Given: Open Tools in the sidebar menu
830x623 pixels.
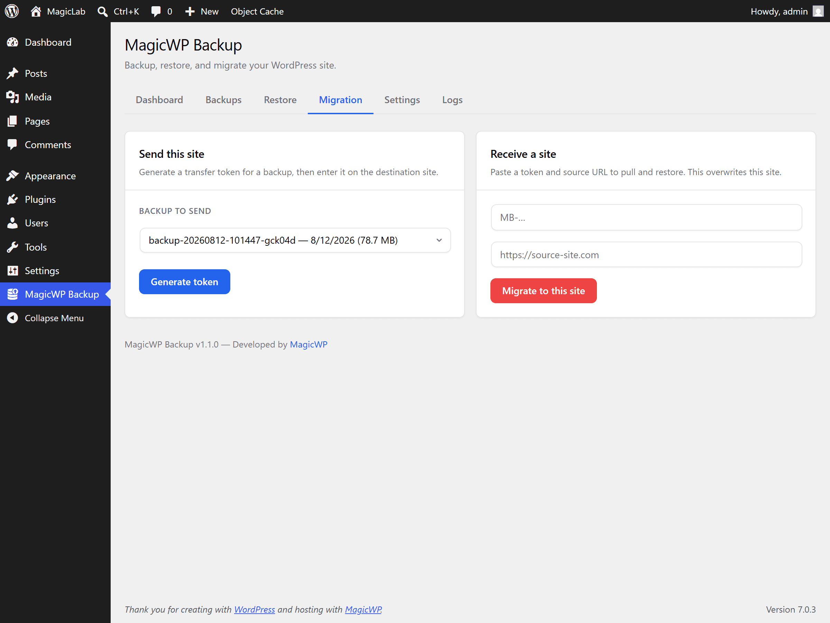Looking at the screenshot, I should pos(36,247).
